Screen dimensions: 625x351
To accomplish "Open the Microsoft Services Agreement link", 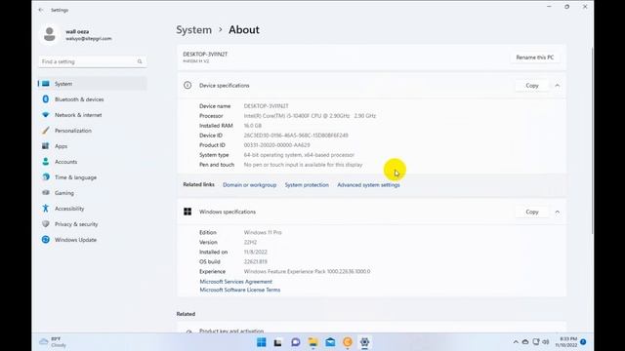I will [236, 282].
